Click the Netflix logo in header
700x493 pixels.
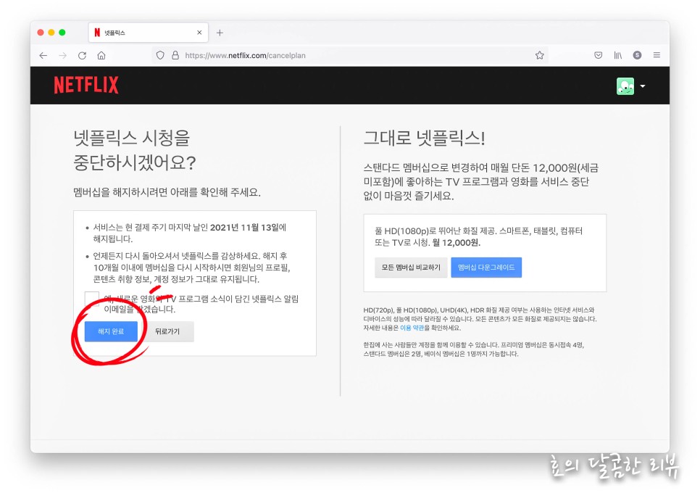pyautogui.click(x=86, y=85)
